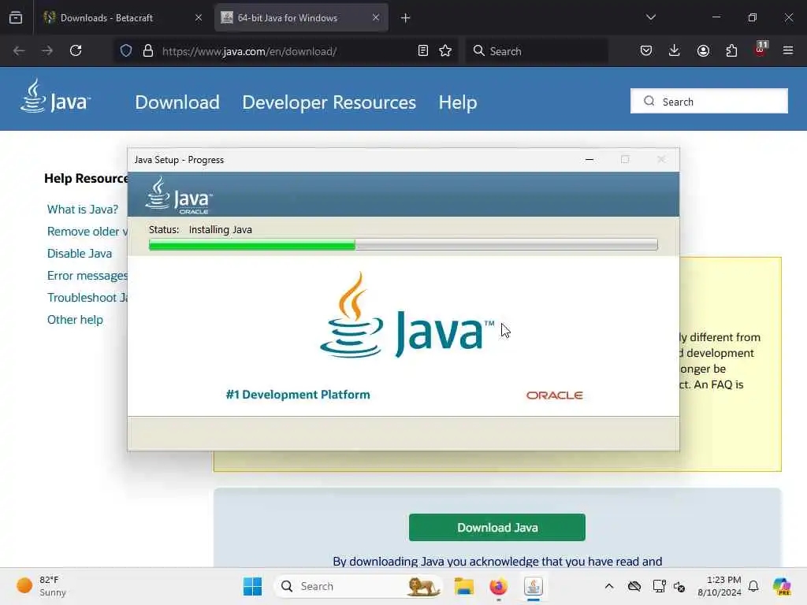
Task: Switch to the Downloads - Betacraft tab
Action: tap(124, 17)
